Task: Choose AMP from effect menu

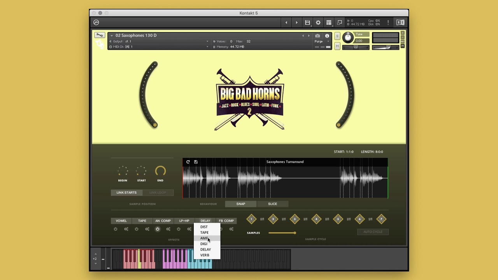Action: (207, 238)
